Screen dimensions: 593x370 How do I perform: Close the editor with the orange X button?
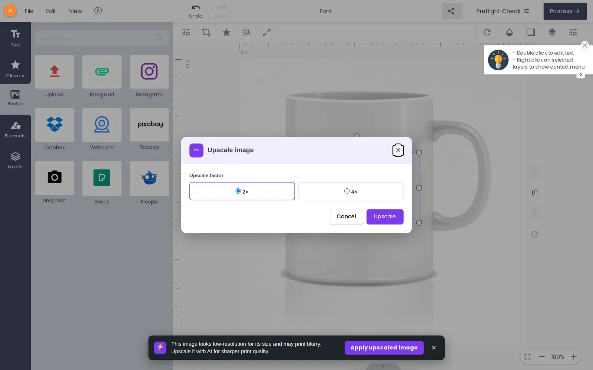[10, 11]
